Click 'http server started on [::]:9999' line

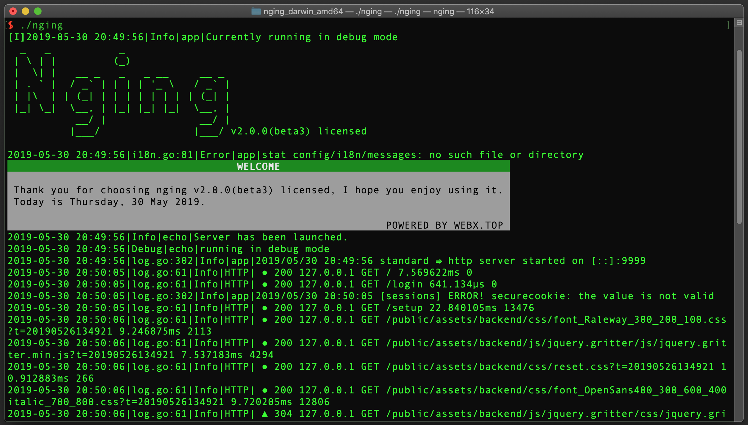pos(327,261)
